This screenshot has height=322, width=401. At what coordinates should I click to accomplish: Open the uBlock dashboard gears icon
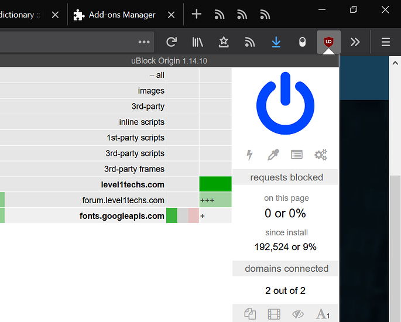point(320,155)
